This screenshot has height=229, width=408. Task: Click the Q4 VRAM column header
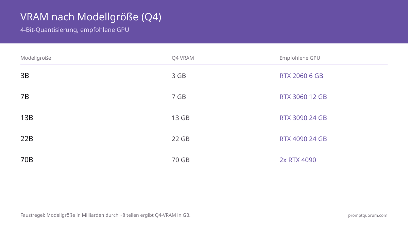183,58
